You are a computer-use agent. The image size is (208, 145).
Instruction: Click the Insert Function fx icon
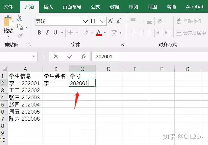[83, 57]
